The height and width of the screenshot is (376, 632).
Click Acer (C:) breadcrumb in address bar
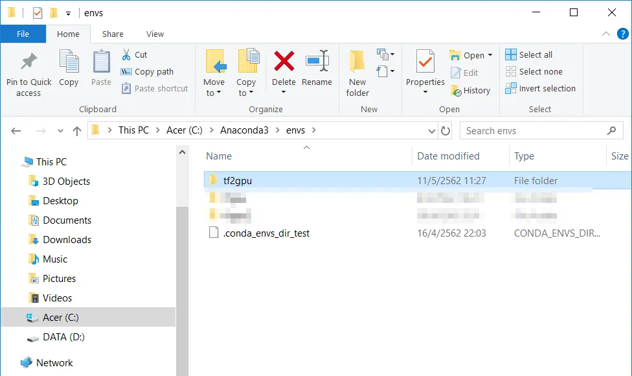tap(185, 130)
